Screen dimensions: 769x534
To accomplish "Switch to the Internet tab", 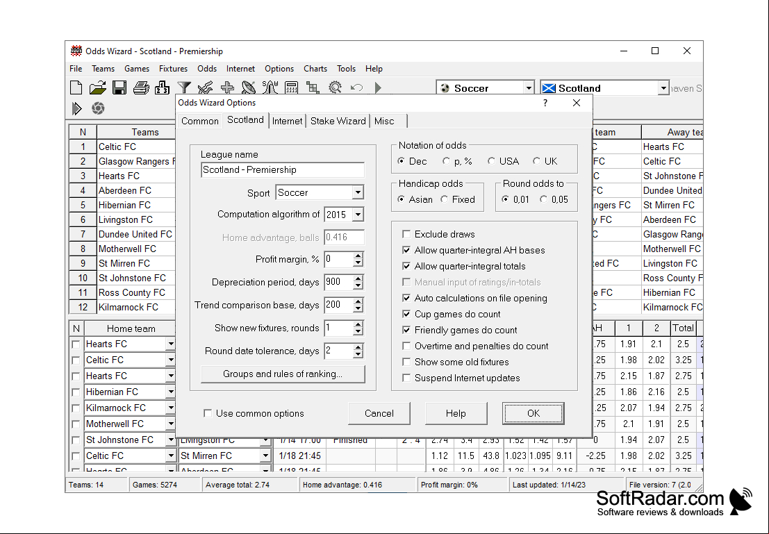I will (x=288, y=121).
